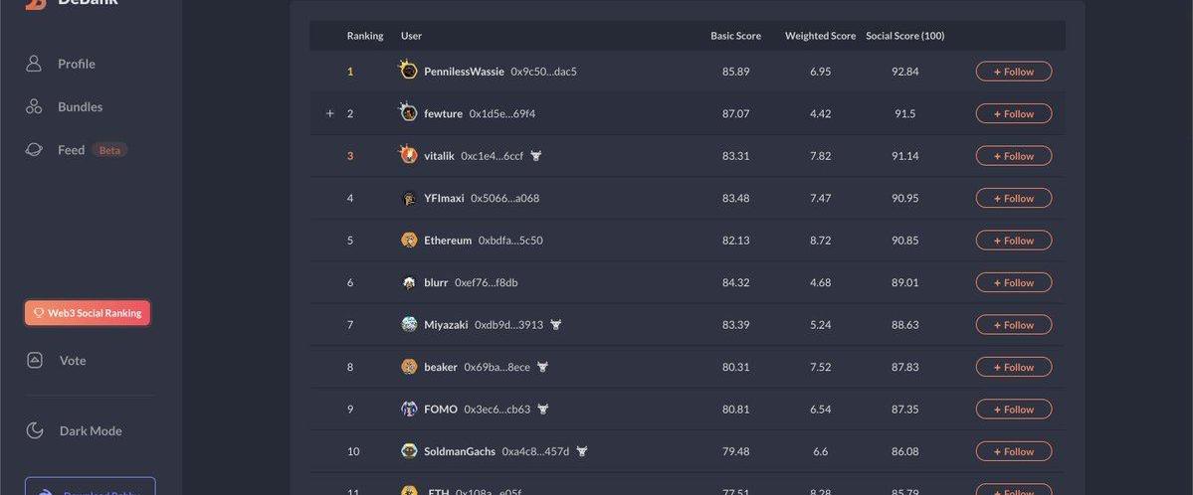Sort by Basic Score column header
This screenshot has height=495, width=1193.
click(735, 36)
